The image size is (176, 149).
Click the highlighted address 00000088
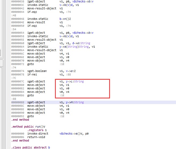(18, 102)
